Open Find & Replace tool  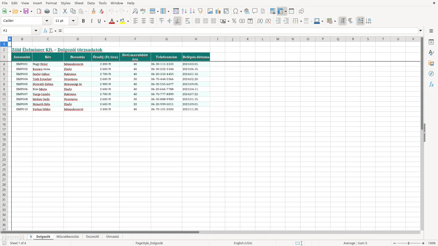135,11
